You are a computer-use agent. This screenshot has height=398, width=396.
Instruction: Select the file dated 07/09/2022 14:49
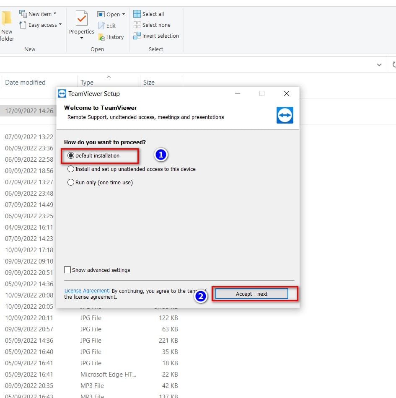pos(29,205)
